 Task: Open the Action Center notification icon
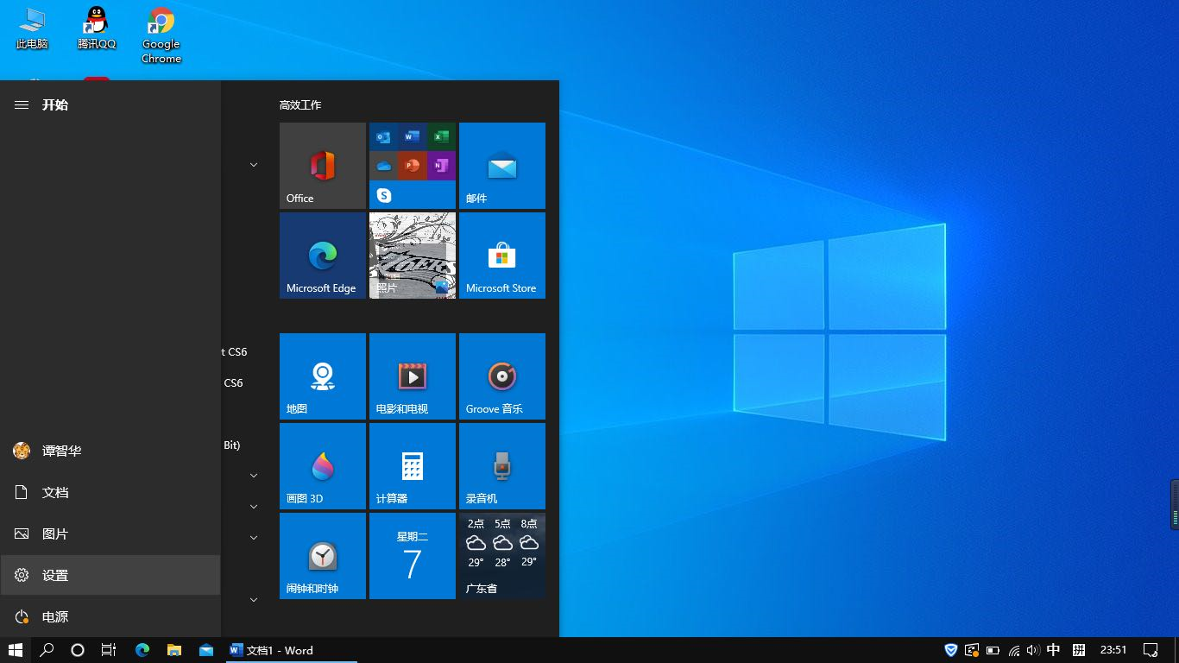point(1151,650)
